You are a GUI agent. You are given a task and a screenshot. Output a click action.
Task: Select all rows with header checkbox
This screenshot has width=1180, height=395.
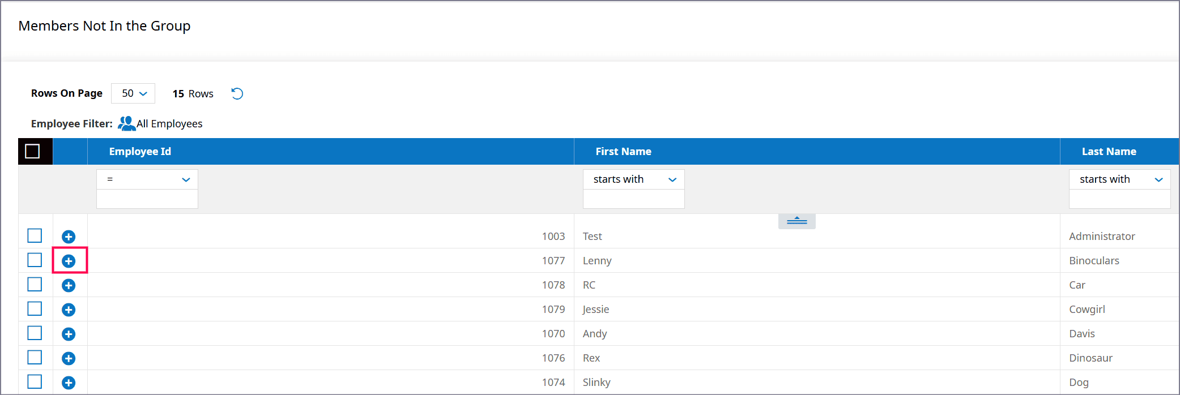tap(32, 151)
